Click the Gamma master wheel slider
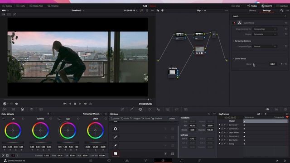Image resolution: width=290 pixels, height=163 pixels. click(x=40, y=142)
